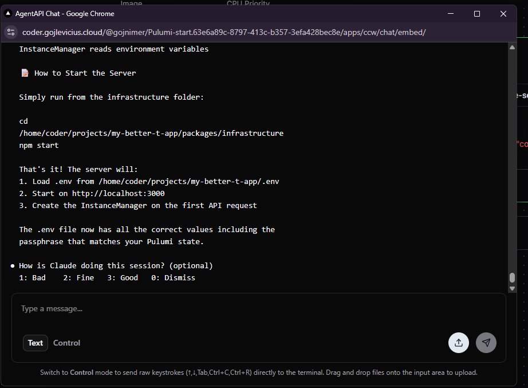The width and height of the screenshot is (528, 388).
Task: Click the Type a message input field
Action: pos(259,309)
